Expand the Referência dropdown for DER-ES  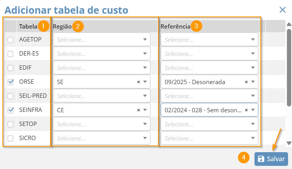click(x=209, y=54)
